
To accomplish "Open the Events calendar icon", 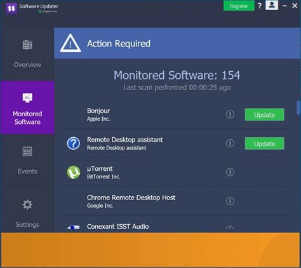I will pyautogui.click(x=27, y=151).
